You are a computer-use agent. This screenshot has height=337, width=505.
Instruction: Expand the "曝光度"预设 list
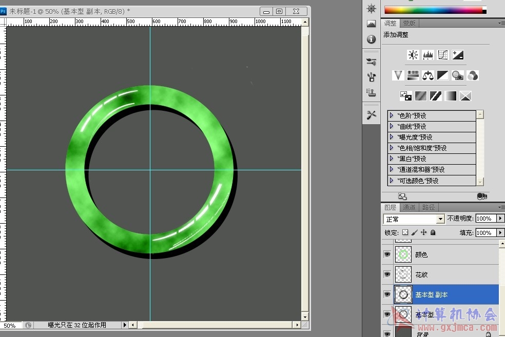(x=391, y=137)
